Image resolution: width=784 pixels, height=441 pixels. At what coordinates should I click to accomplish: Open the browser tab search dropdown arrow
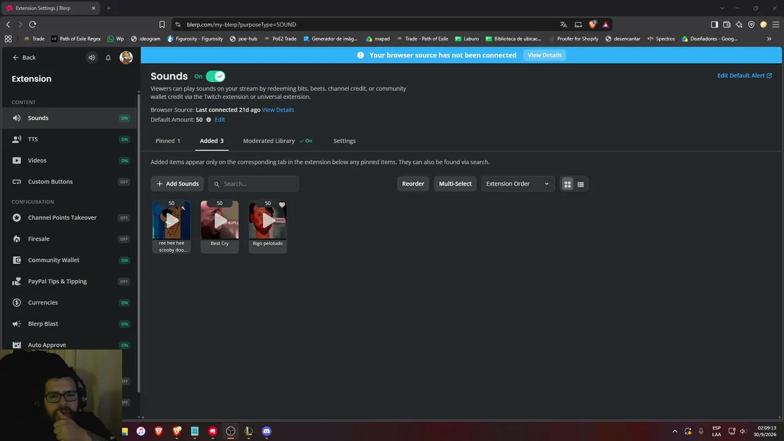722,8
